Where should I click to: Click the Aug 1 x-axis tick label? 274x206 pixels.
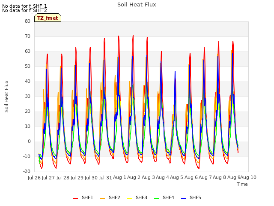click(119, 177)
